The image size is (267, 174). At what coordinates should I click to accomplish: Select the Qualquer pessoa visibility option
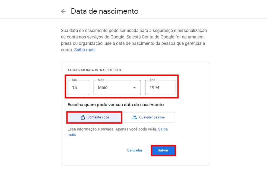pos(152,117)
